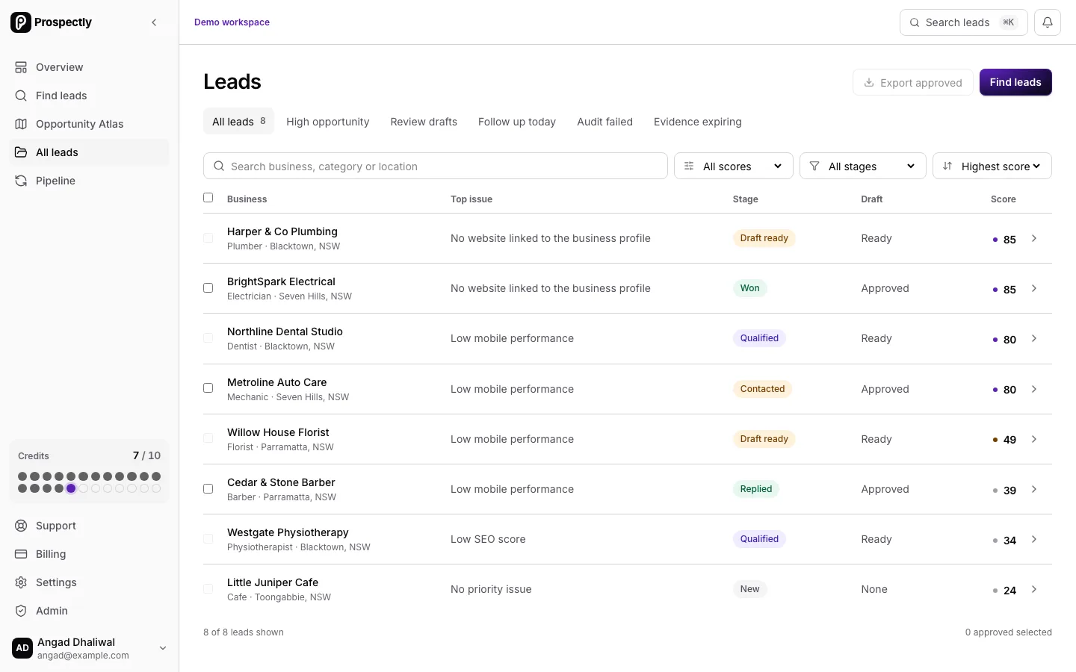The height and width of the screenshot is (672, 1076).
Task: Click the Admin shield icon
Action: click(21, 611)
